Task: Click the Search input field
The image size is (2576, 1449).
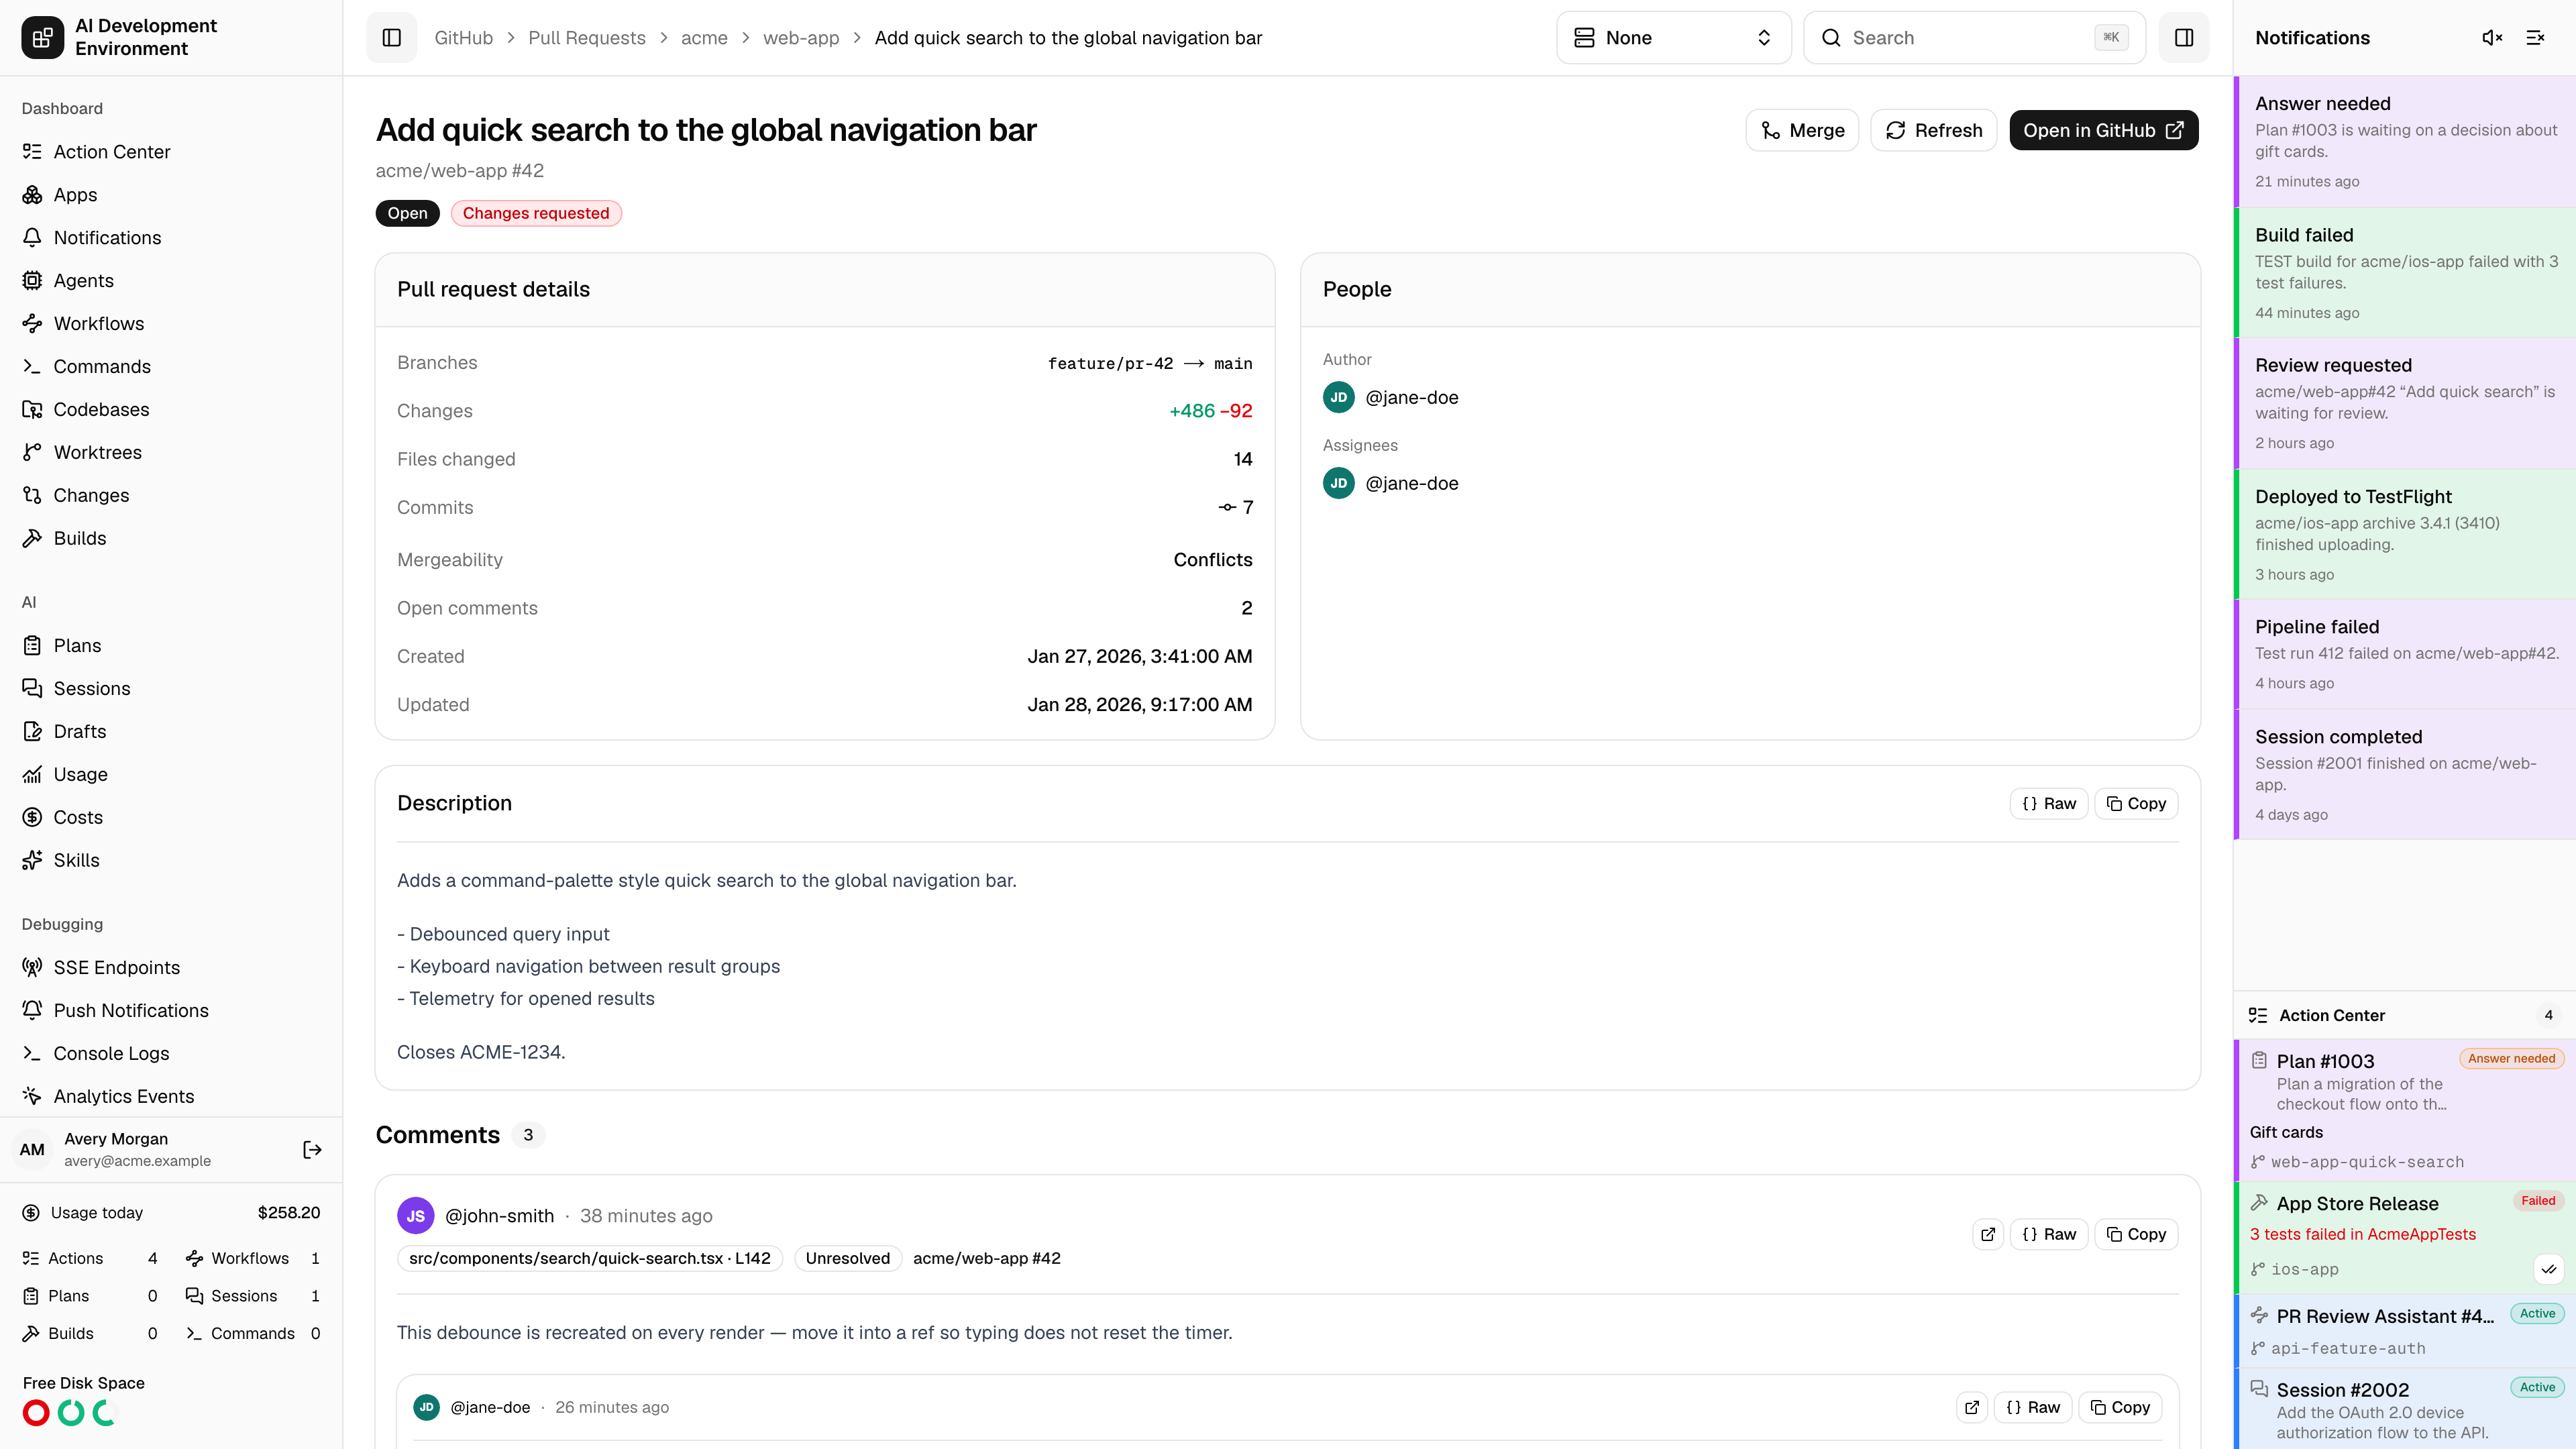Action: click(x=1974, y=38)
